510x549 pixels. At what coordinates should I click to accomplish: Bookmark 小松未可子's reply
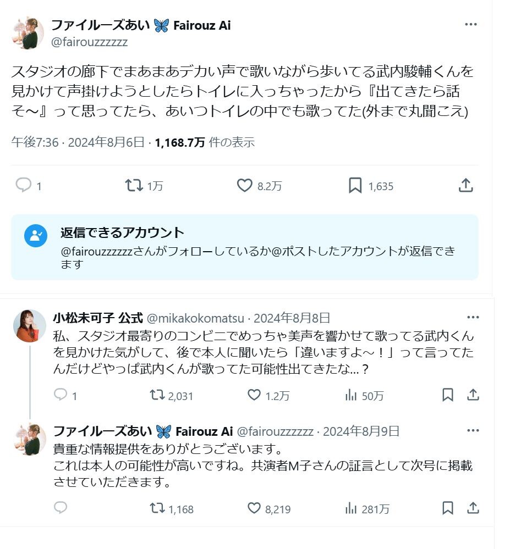[x=448, y=395]
